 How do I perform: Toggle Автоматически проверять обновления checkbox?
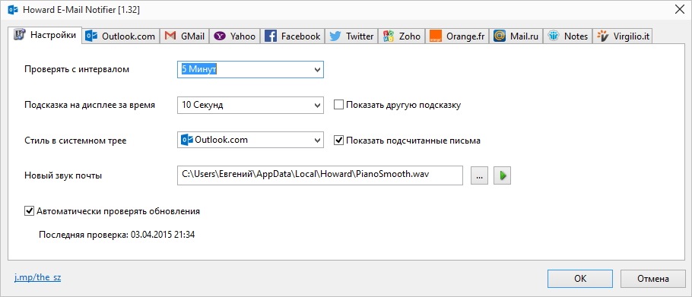pos(29,211)
